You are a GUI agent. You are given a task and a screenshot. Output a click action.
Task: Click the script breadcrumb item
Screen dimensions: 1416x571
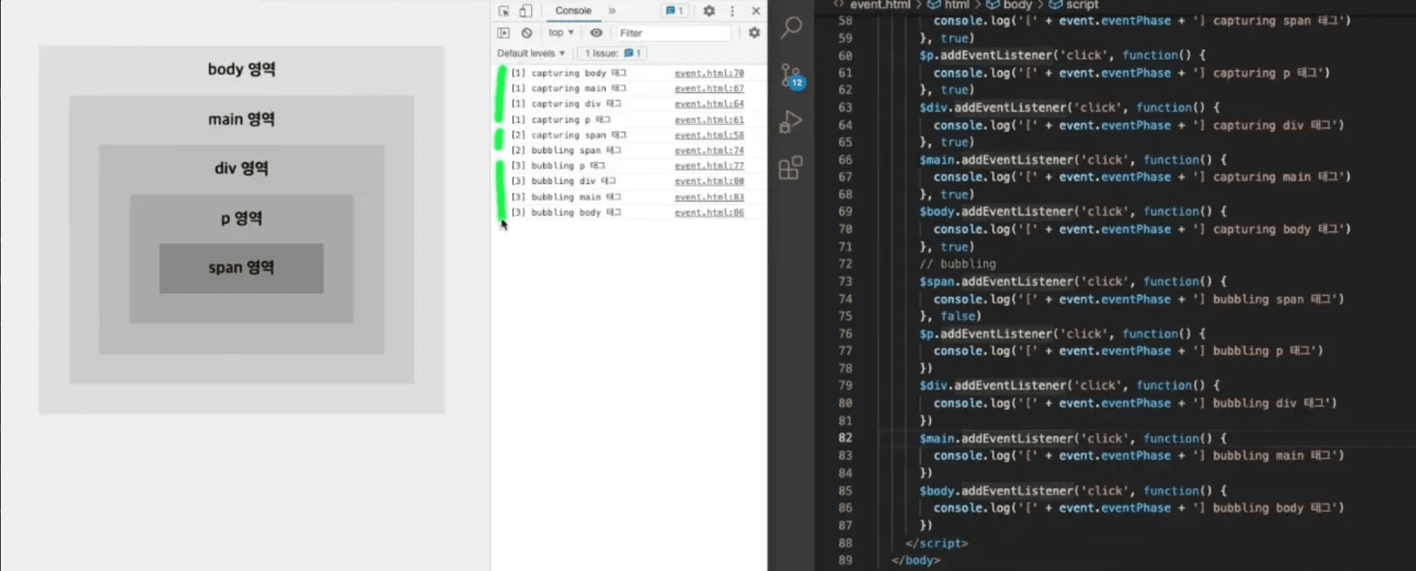[x=1082, y=5]
